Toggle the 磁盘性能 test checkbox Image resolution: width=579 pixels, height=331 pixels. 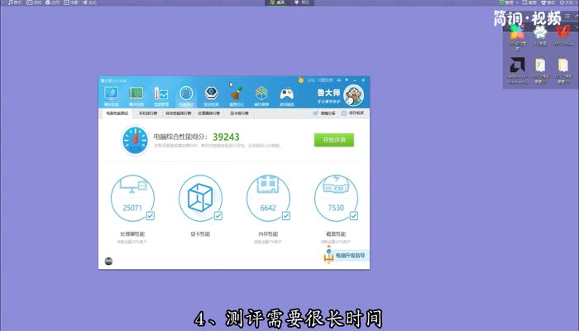point(354,216)
